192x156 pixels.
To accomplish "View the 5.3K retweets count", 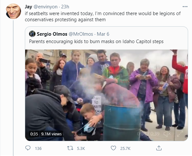I will point(81,148).
